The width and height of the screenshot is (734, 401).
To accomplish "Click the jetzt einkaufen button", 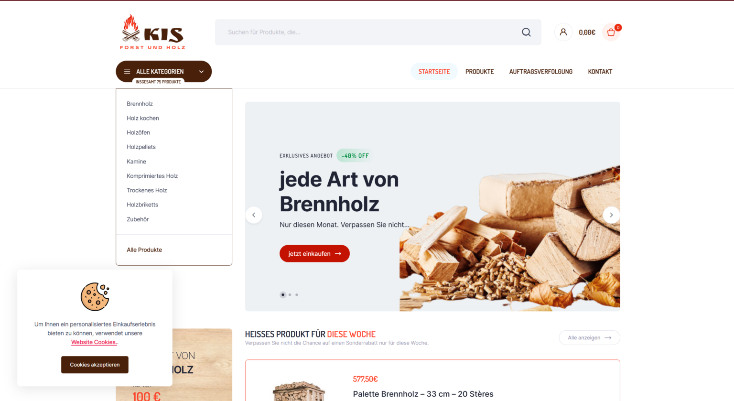I will coord(314,254).
